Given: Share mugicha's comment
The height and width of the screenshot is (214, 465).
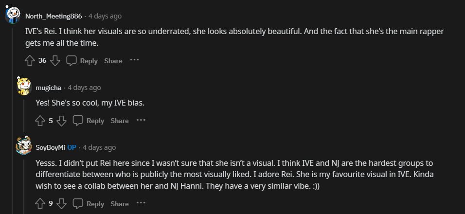Looking at the screenshot, I should pos(120,121).
